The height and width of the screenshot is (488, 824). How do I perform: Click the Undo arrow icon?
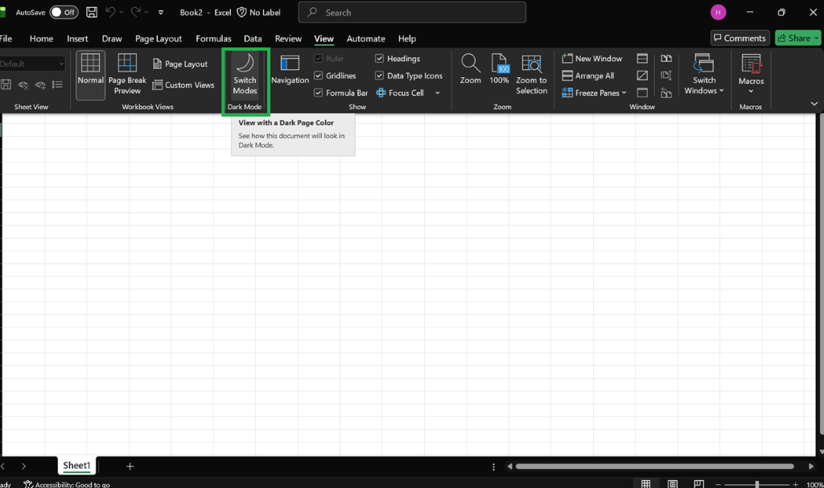[x=109, y=12]
